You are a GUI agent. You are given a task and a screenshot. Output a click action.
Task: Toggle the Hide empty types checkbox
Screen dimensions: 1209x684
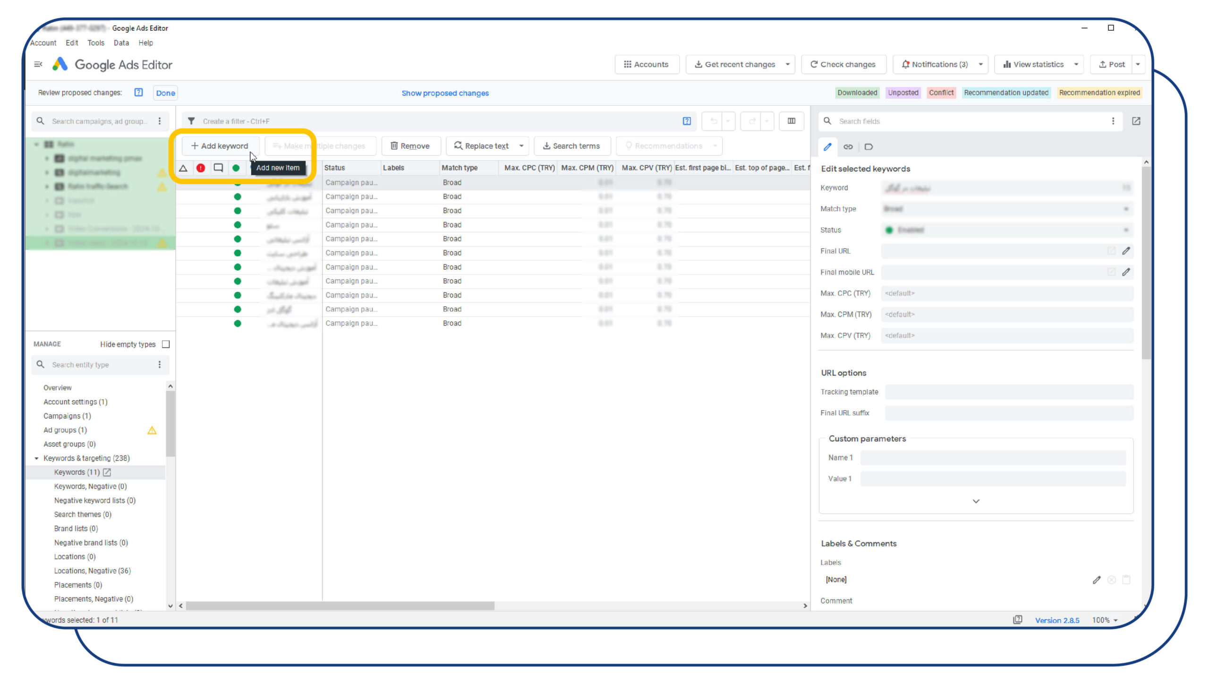pos(166,344)
